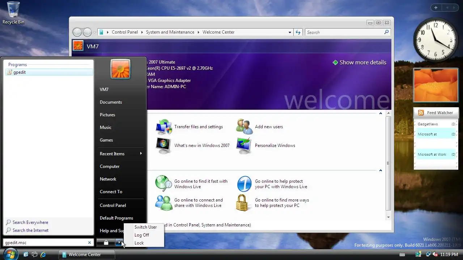Click Show more details link
This screenshot has width=463, height=260.
[x=359, y=62]
